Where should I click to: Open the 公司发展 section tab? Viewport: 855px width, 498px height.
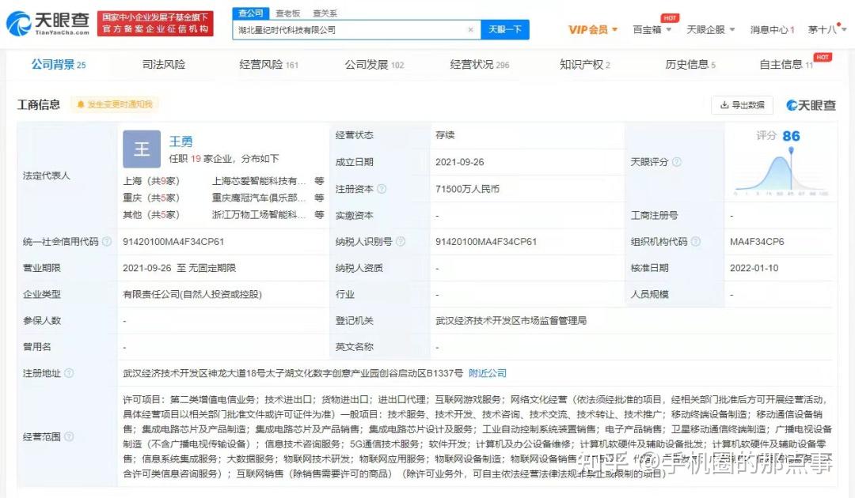tap(374, 65)
